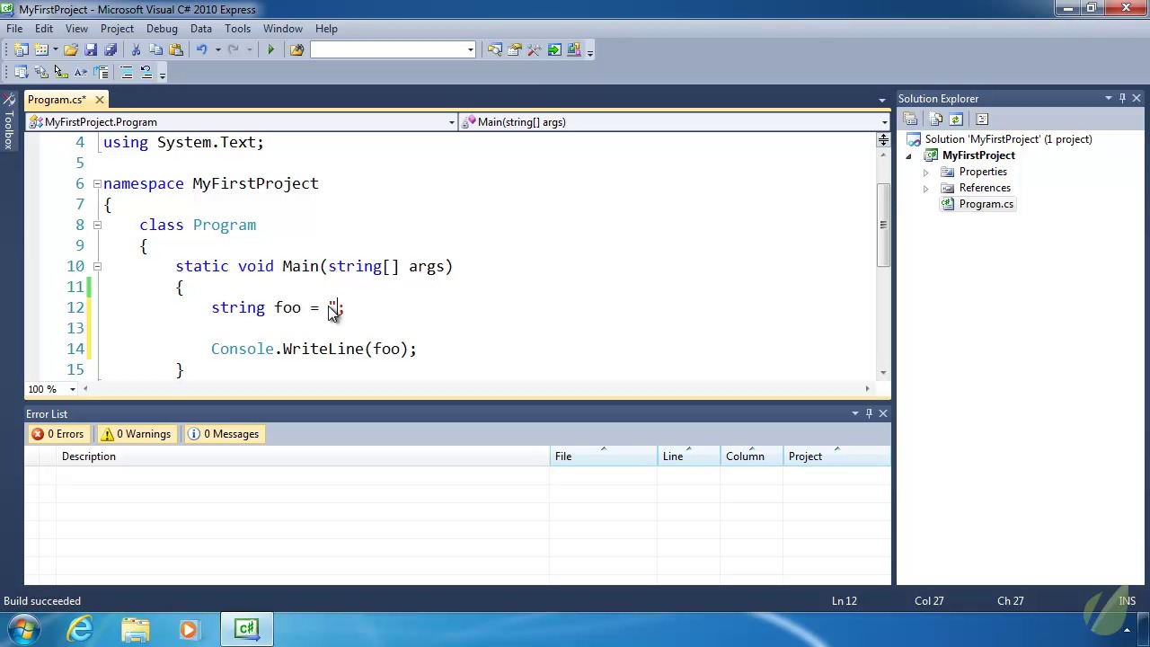Toggle auto-hide pin on the Error List panel
Viewport: 1150px width, 647px height.
(869, 413)
